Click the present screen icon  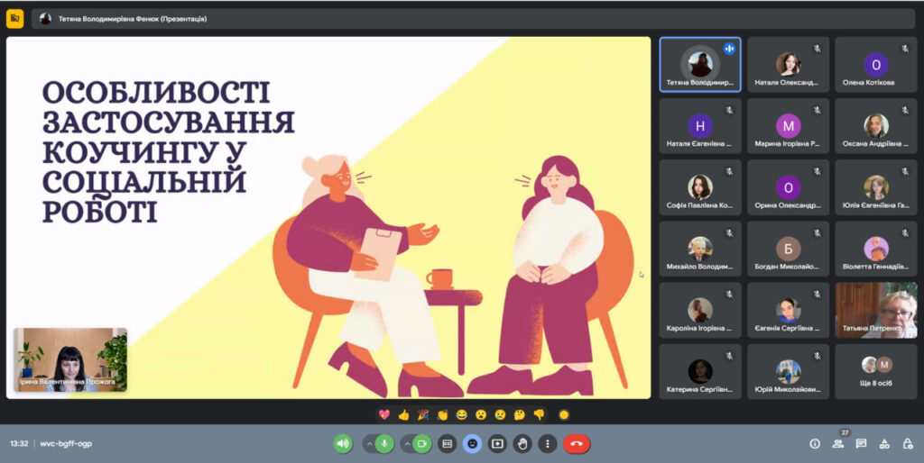click(497, 443)
